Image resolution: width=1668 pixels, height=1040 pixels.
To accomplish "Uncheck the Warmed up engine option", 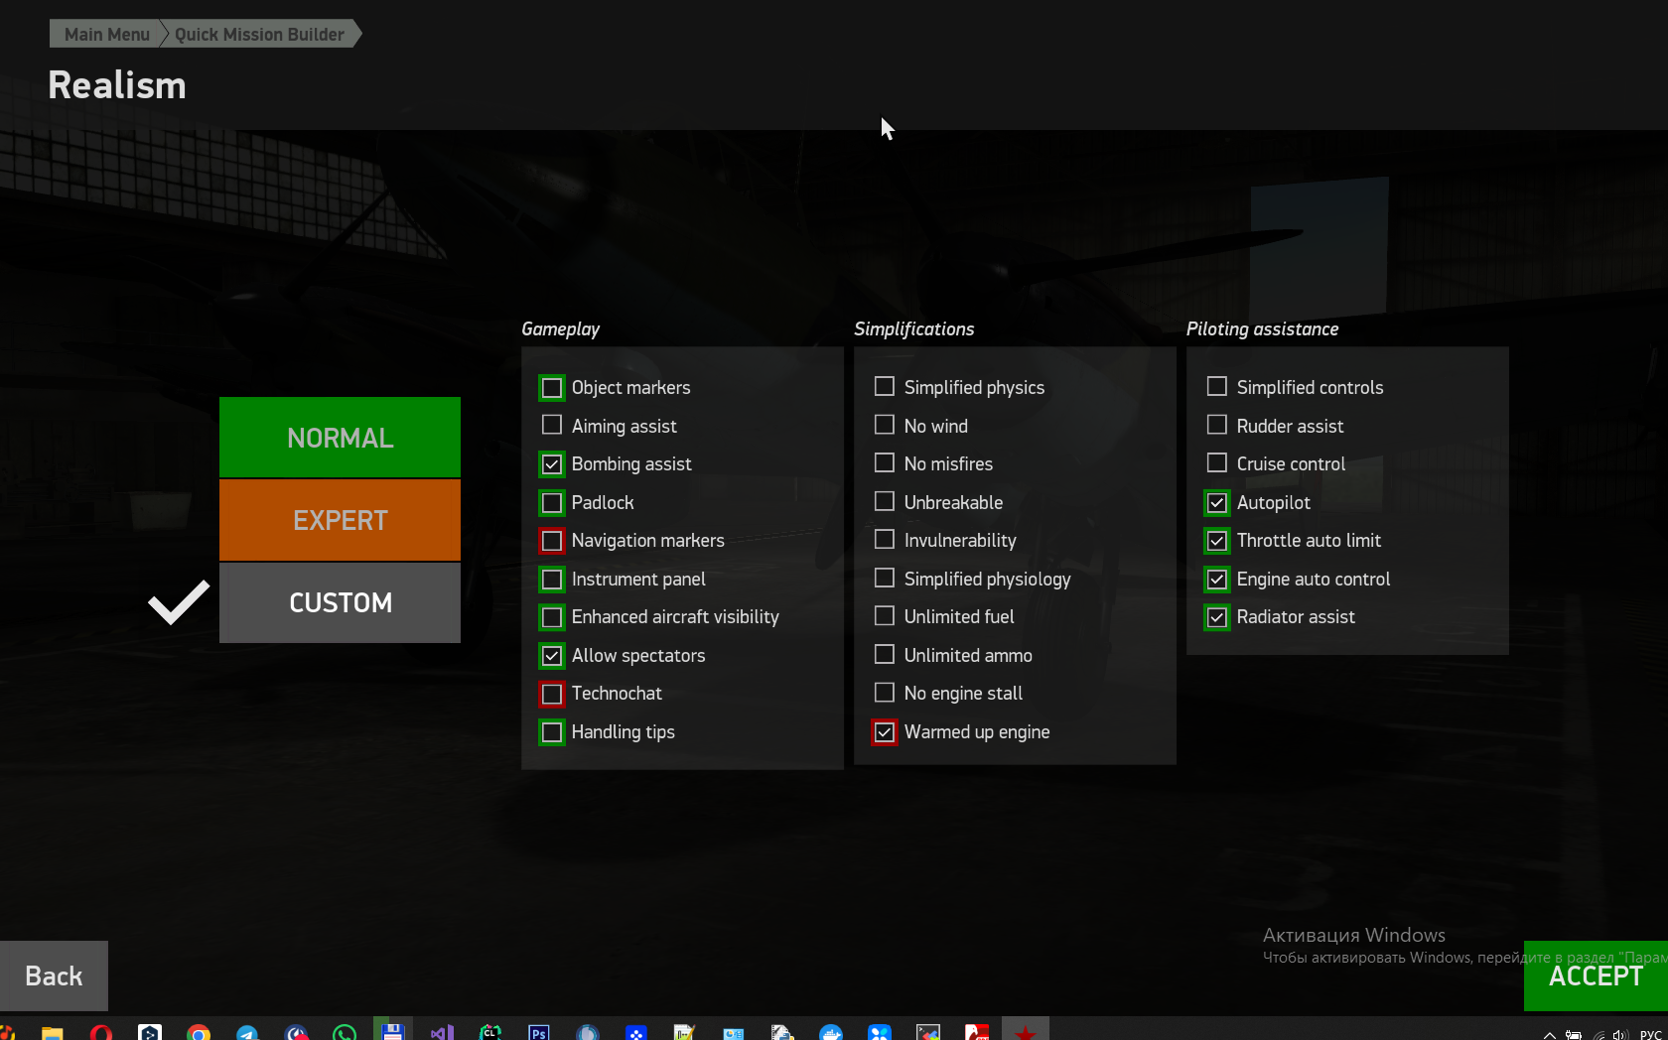I will [885, 731].
